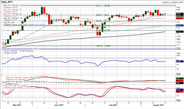This screenshot has height=109, width=184.
Task: Click the August 2015 month label on axis
Action: (x=158, y=105)
